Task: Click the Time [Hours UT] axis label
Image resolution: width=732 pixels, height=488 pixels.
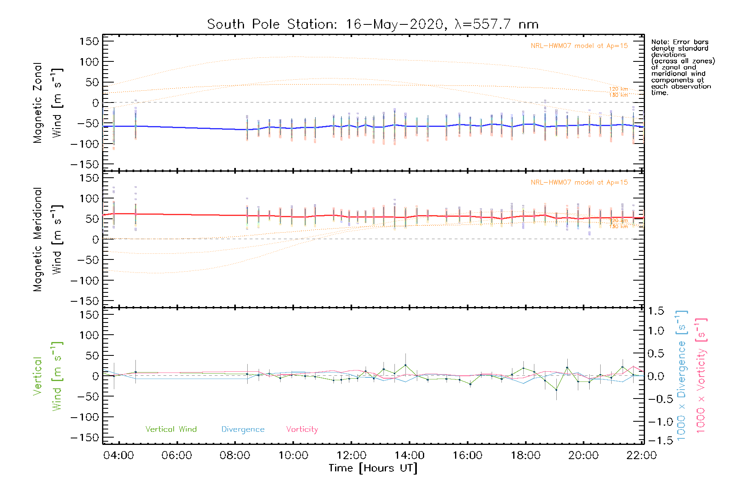Action: pos(373,468)
